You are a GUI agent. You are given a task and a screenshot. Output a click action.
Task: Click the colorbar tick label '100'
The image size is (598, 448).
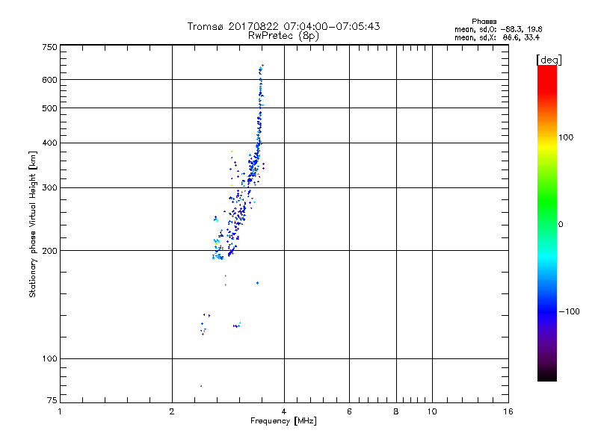(566, 137)
